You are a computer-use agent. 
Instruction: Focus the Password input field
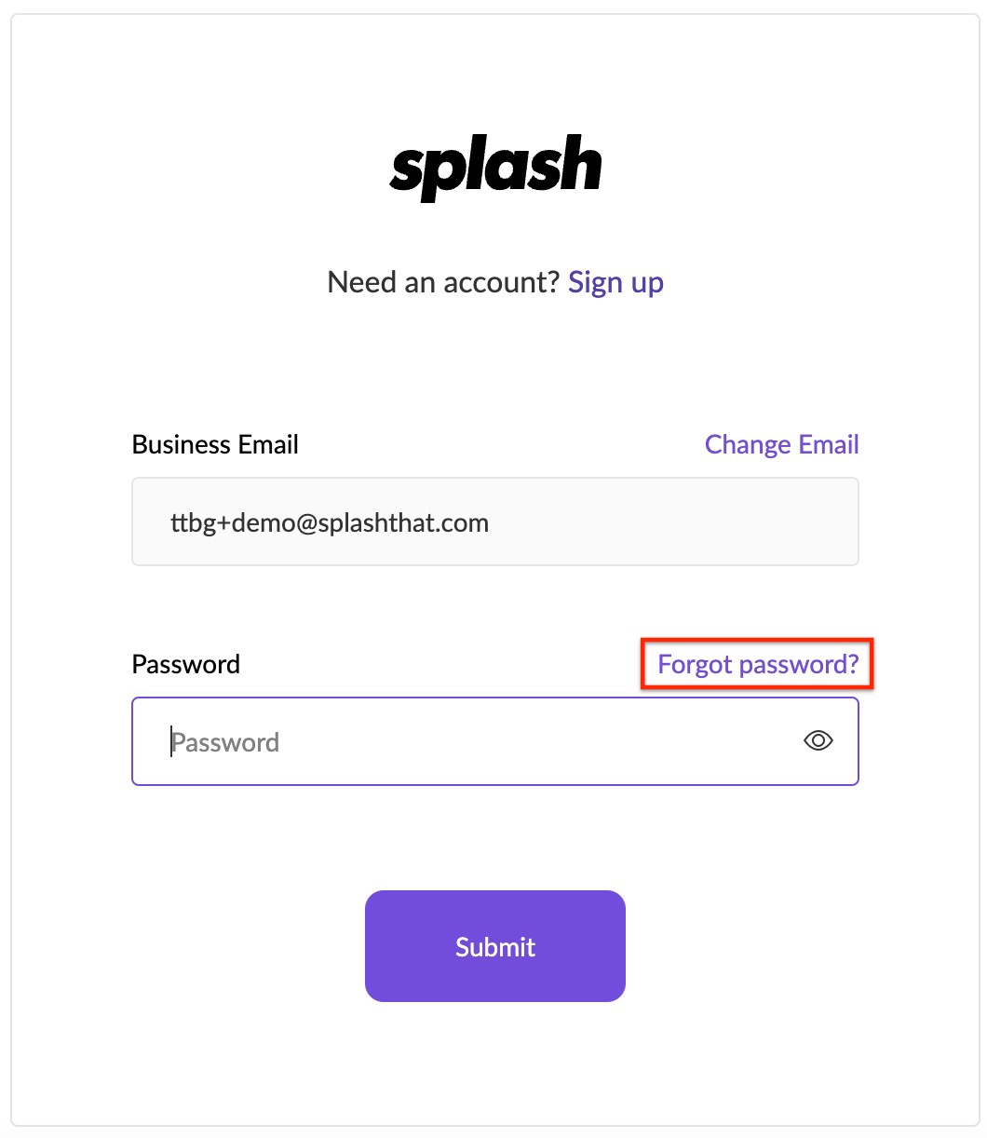pos(495,741)
